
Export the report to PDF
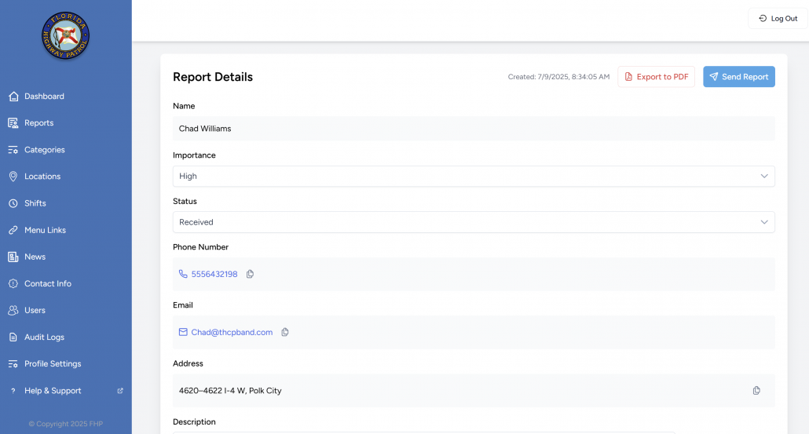pyautogui.click(x=656, y=77)
